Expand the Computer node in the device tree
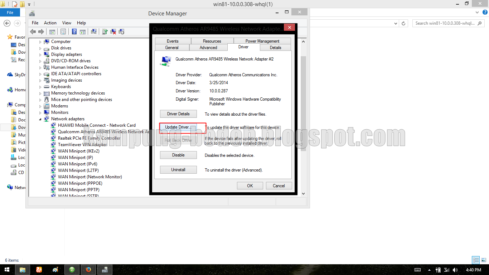Viewport: 489px width, 275px height. (40, 42)
